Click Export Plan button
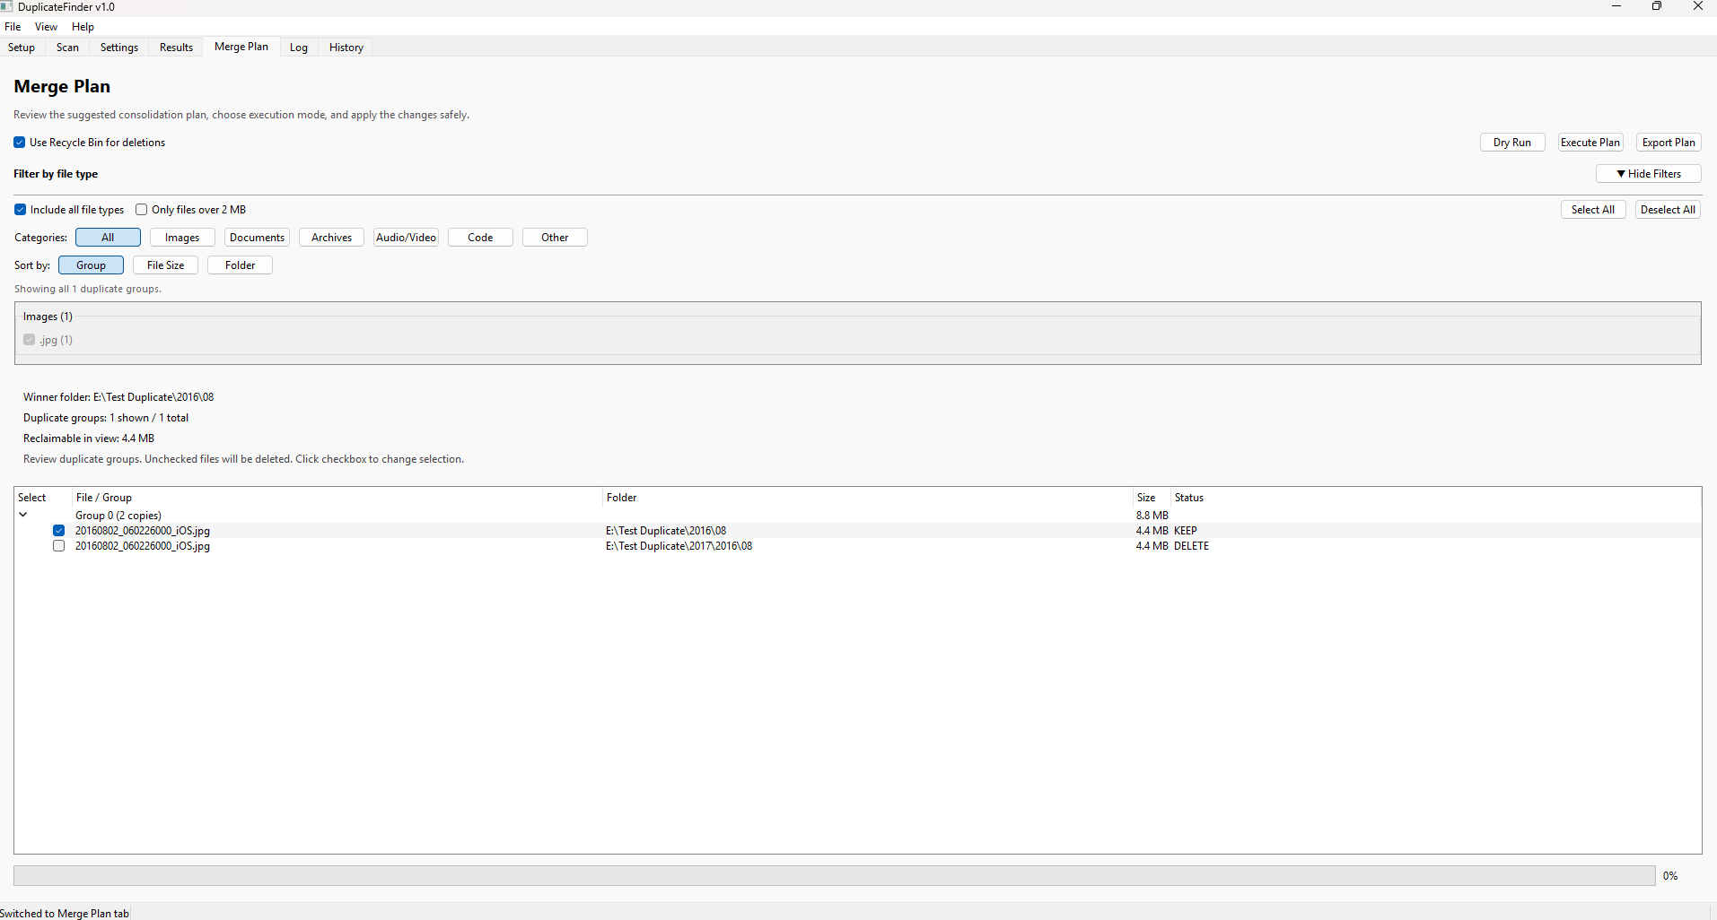1717x920 pixels. click(1669, 143)
